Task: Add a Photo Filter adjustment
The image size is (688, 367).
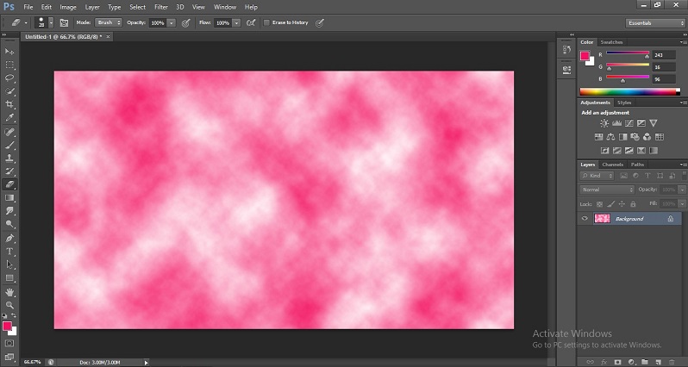Action: (x=635, y=137)
